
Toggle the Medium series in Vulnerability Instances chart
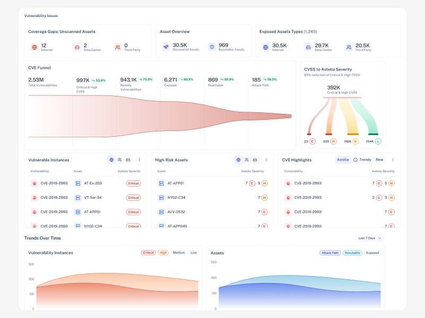coord(178,253)
